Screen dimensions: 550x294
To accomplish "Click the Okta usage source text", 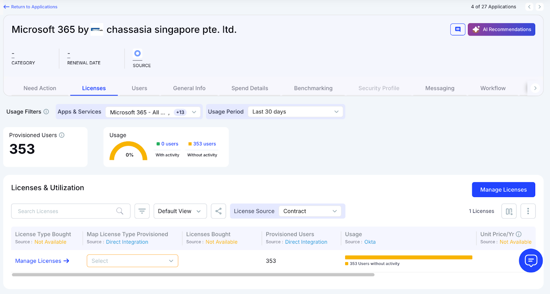I will click(x=370, y=242).
